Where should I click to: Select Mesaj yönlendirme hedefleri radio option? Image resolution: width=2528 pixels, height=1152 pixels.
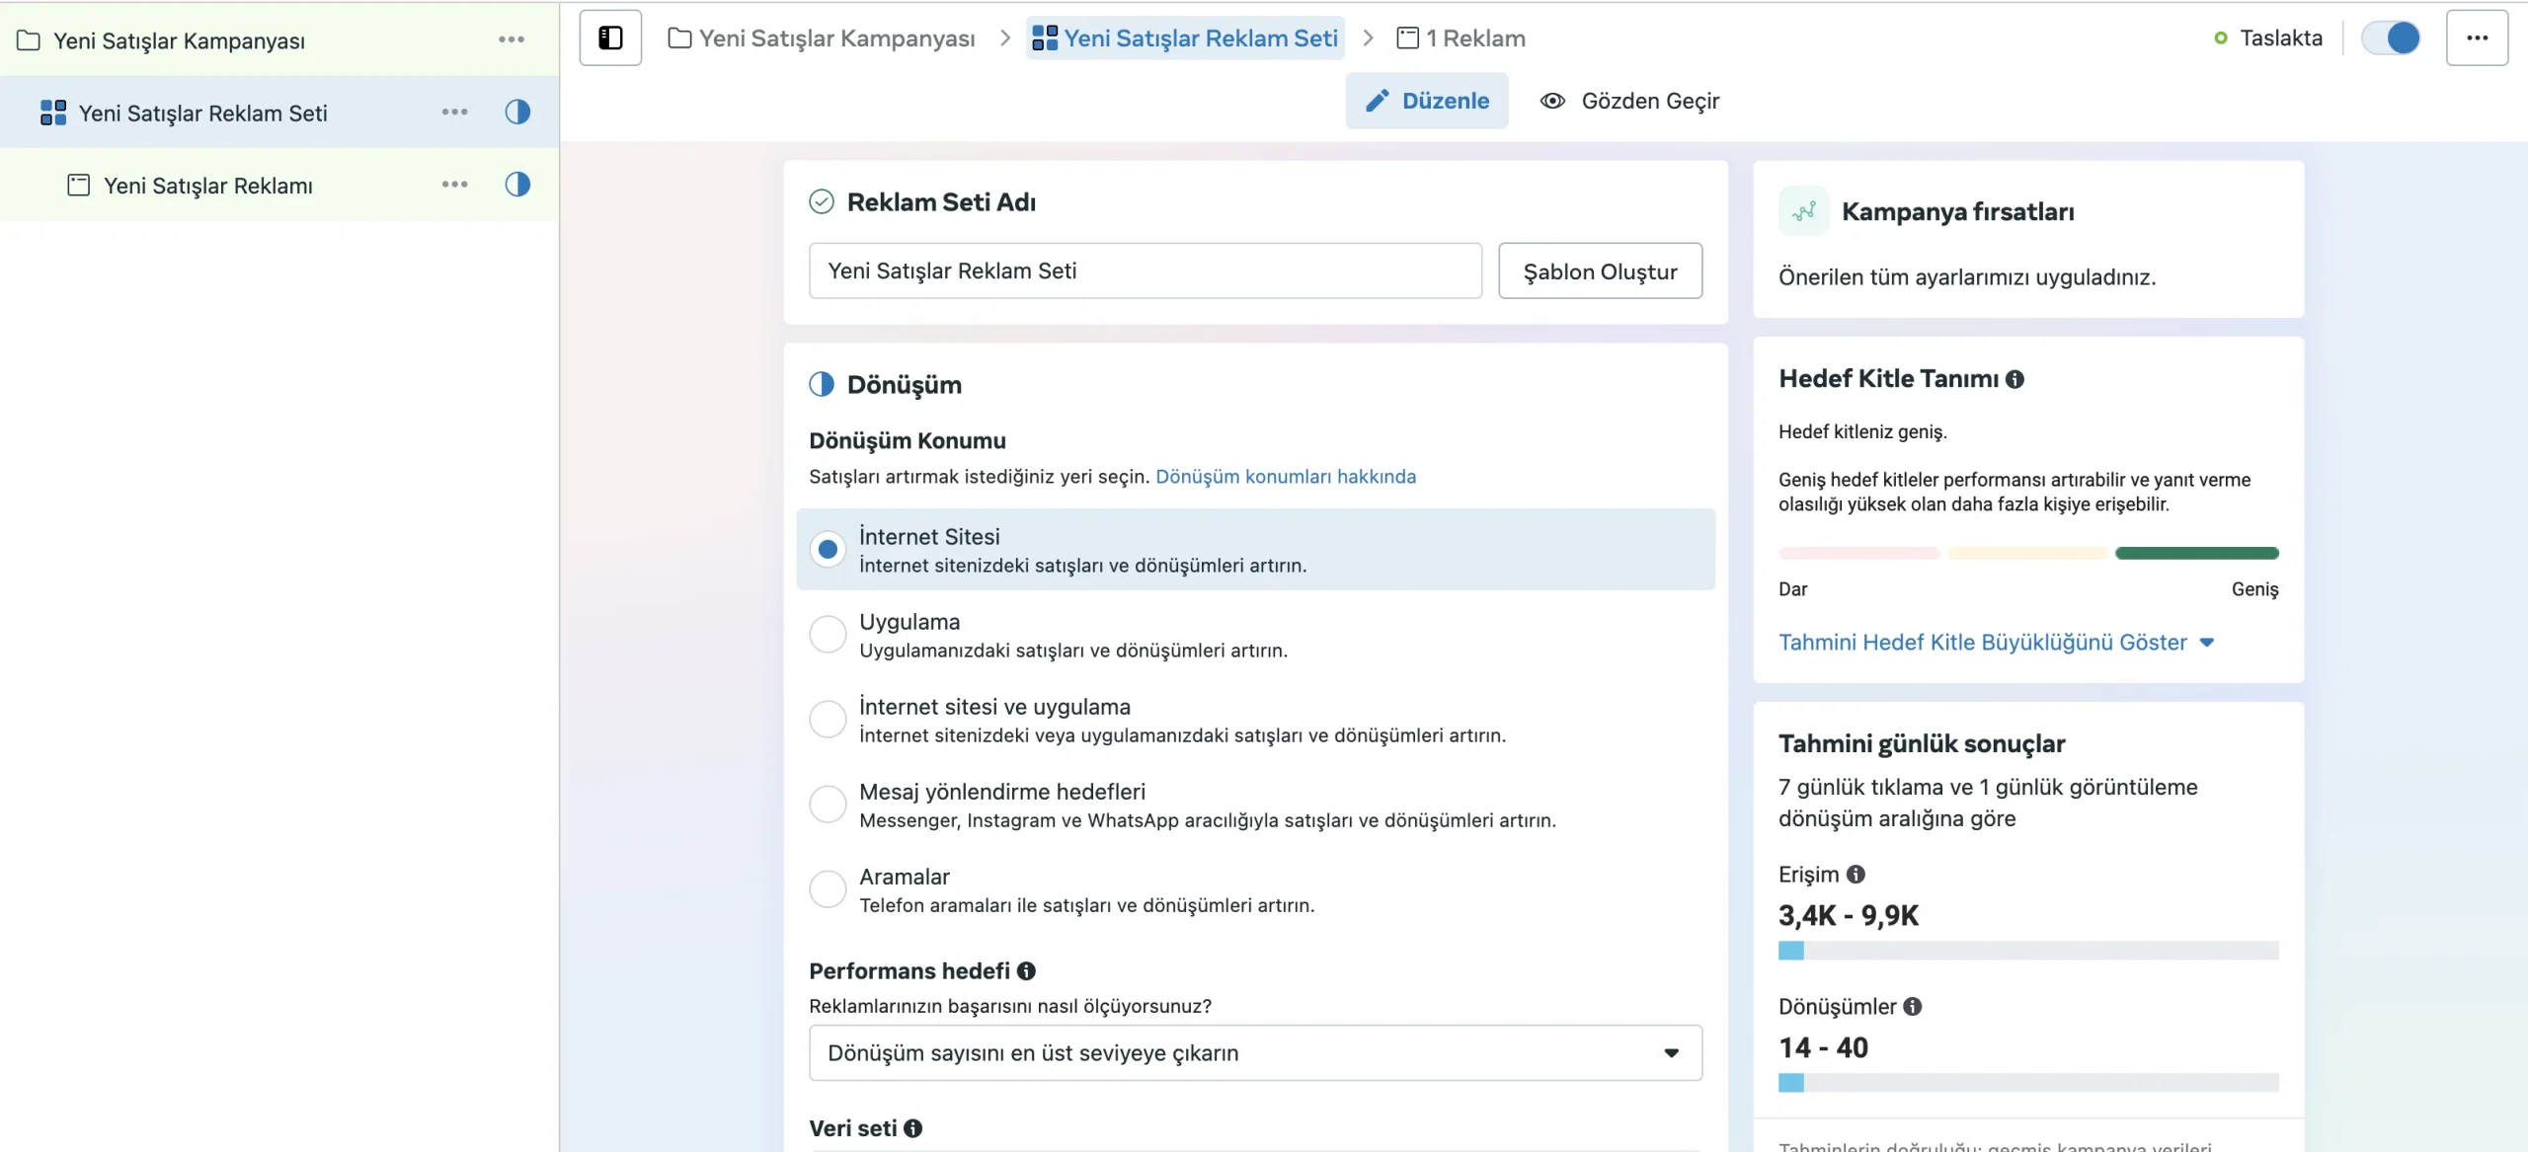tap(828, 805)
